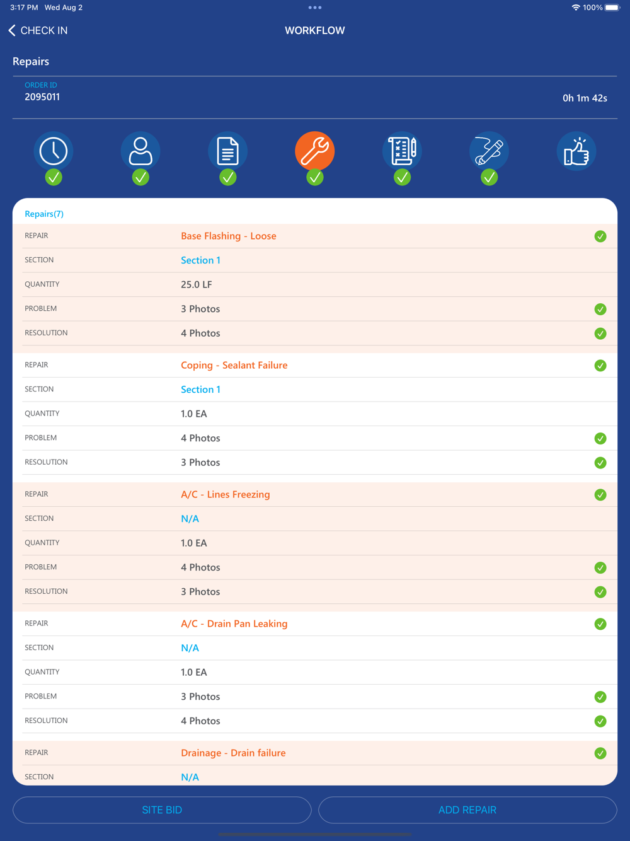Open the document workflow step
The width and height of the screenshot is (630, 841).
click(x=227, y=151)
